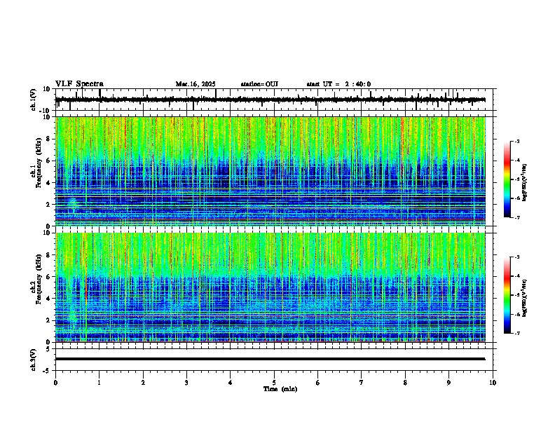Click the ch.1 spectrogram color scale bar
The image size is (555, 429).
507,179
